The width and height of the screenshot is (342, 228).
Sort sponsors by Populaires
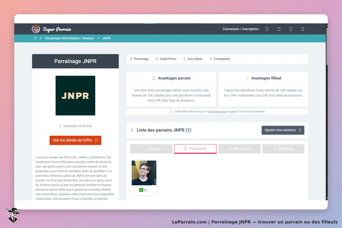pyautogui.click(x=195, y=149)
